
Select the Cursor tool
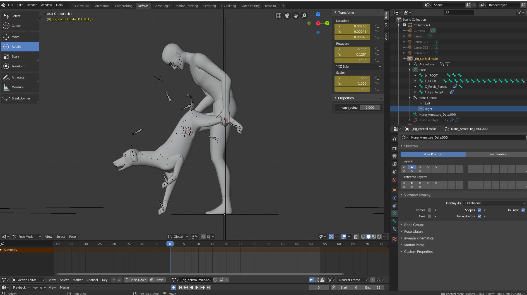20,26
